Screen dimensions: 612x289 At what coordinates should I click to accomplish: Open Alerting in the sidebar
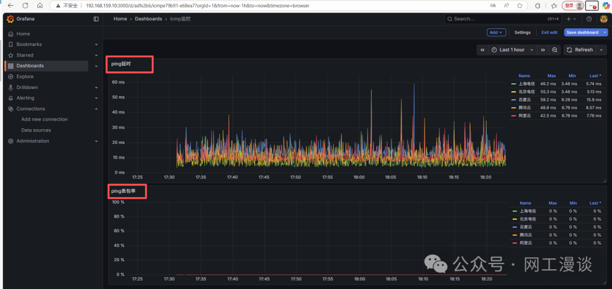pos(25,98)
